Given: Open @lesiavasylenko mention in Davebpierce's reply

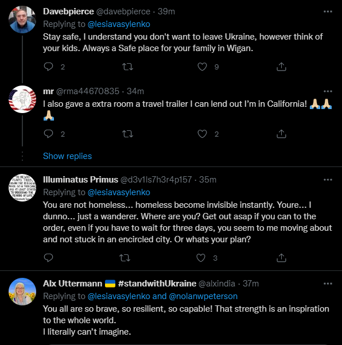Looking at the screenshot, I should coord(119,24).
